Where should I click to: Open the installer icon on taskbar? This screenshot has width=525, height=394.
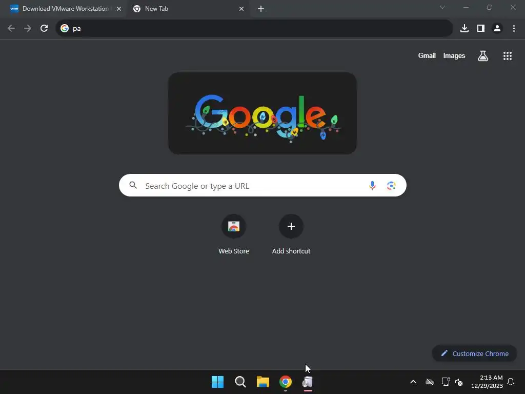tap(308, 382)
